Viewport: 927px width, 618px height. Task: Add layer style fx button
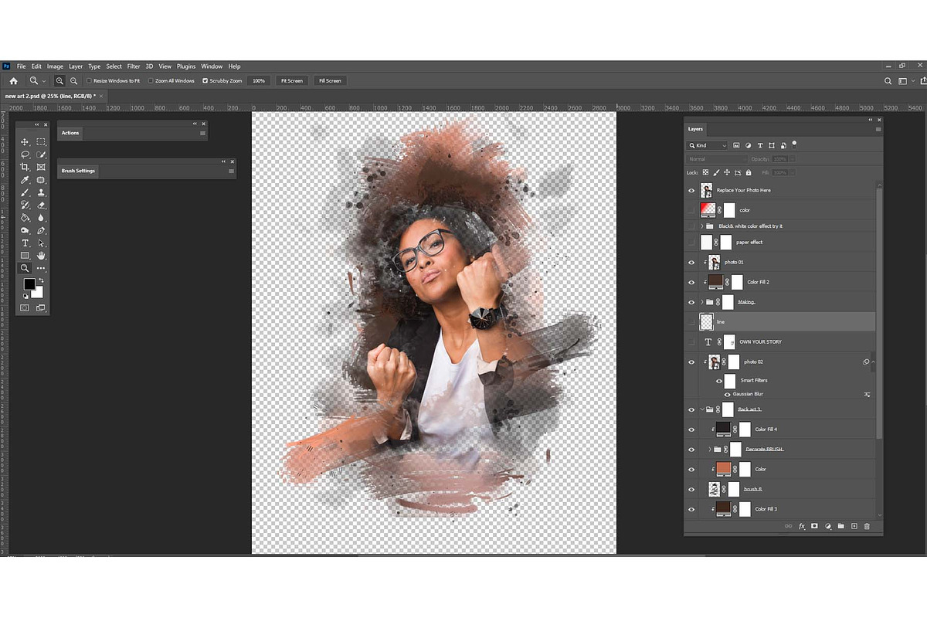click(802, 526)
